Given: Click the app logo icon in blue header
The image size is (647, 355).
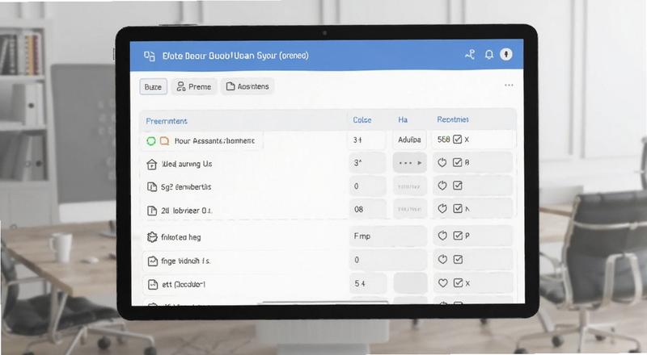Looking at the screenshot, I should pos(150,56).
